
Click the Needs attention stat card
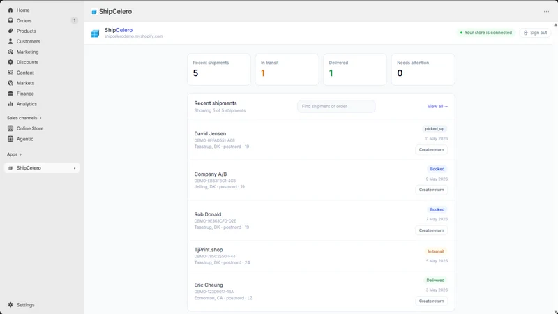(x=423, y=69)
